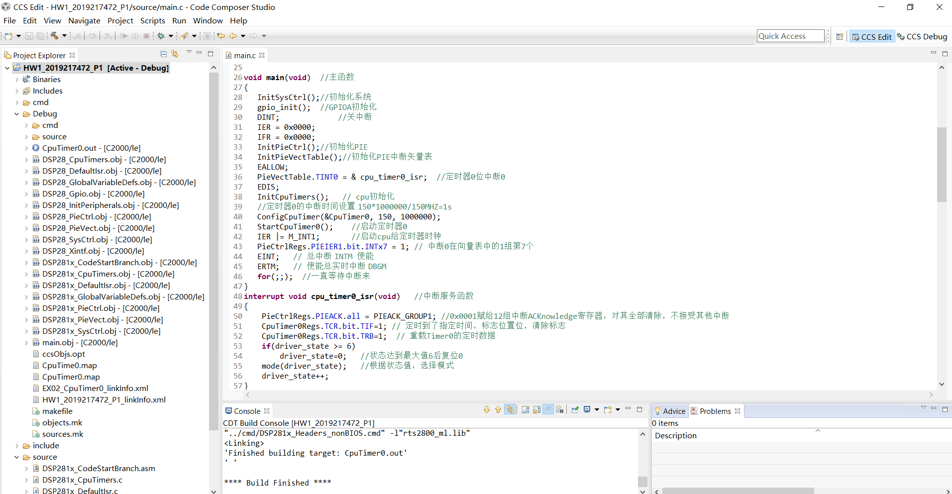Open the File menu
952x494 pixels.
pyautogui.click(x=9, y=21)
